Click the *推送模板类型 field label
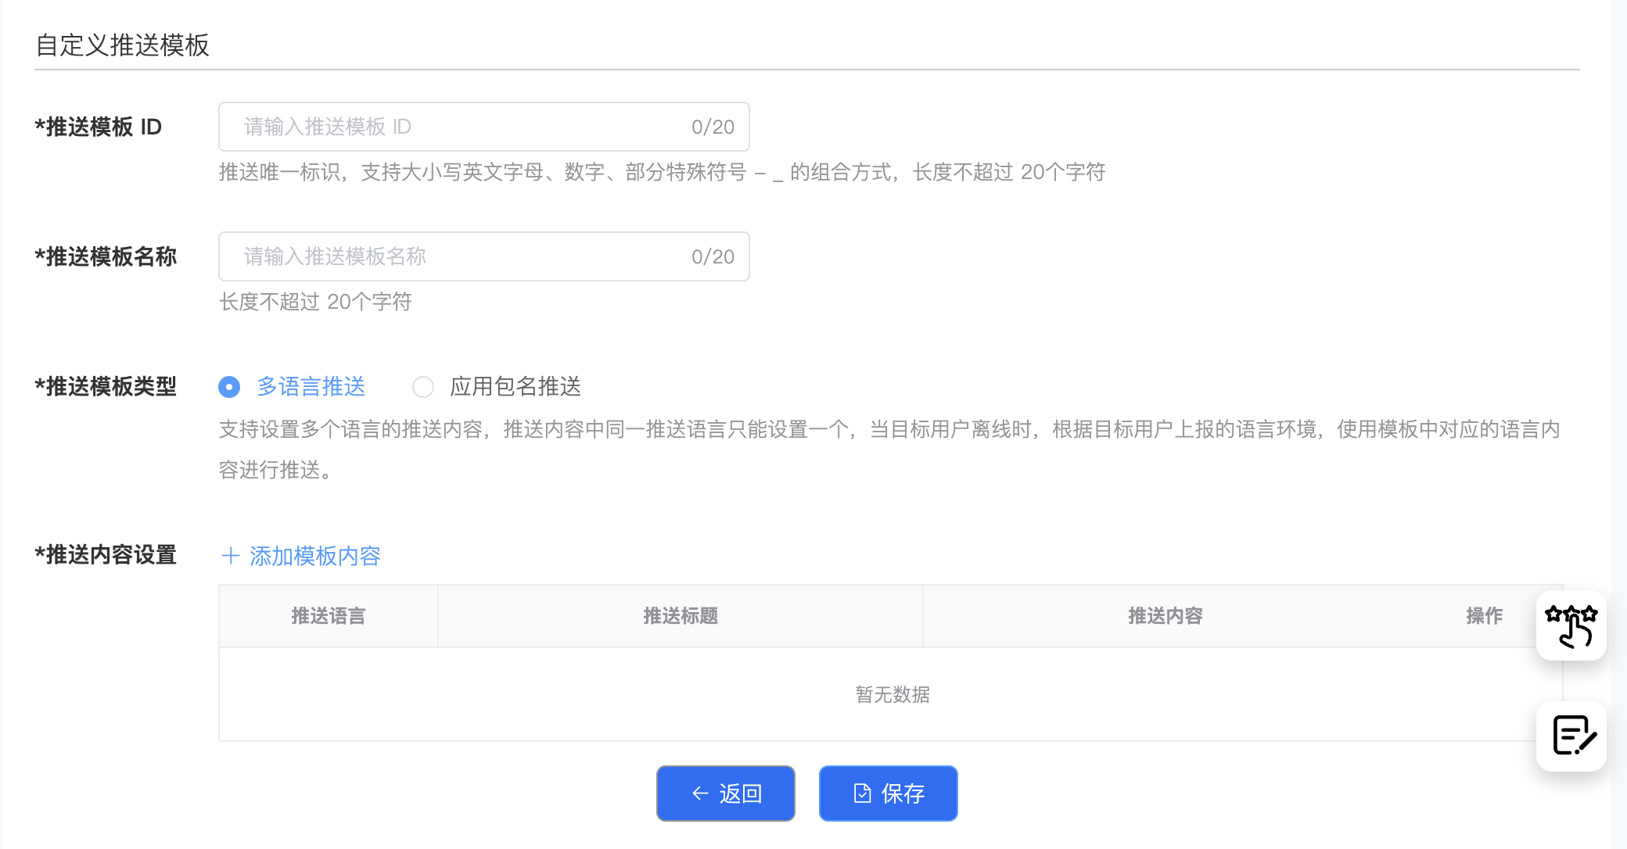1627x849 pixels. click(106, 386)
